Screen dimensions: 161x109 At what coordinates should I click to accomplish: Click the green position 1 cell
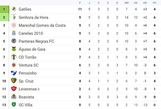coord(4,9)
